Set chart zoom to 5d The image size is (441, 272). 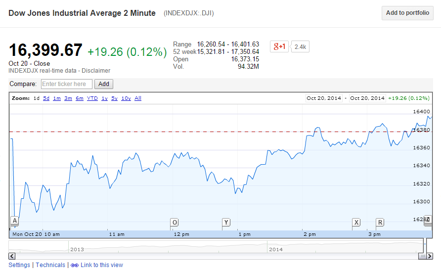tap(46, 98)
